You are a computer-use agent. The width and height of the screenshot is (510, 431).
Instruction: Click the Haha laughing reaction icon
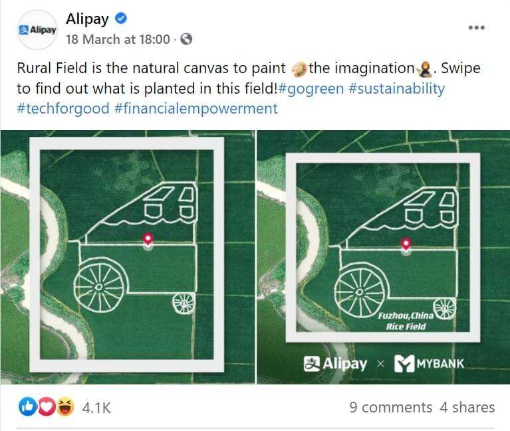(x=65, y=406)
